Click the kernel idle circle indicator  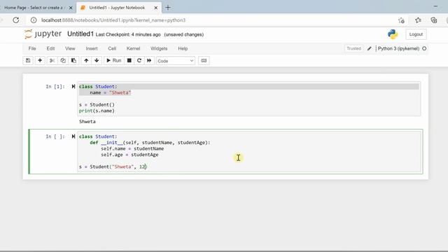[424, 48]
